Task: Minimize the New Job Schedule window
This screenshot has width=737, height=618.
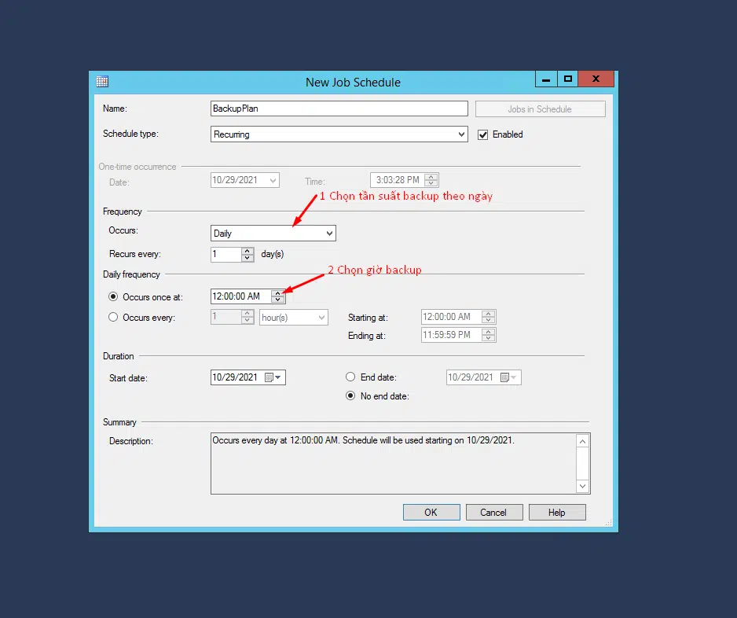Action: pos(546,79)
